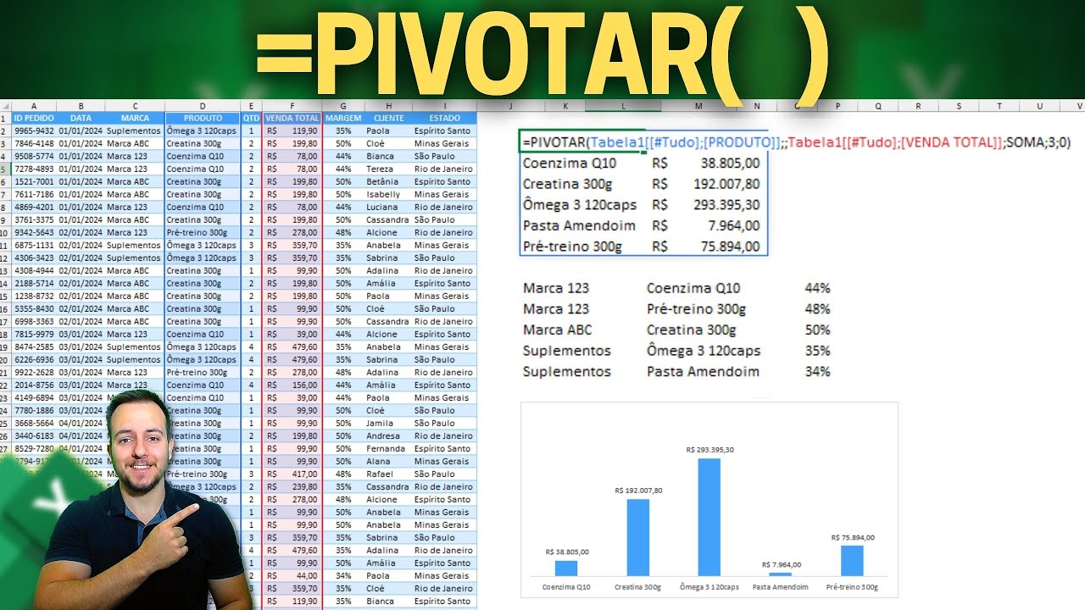Click chart data label R$ 75.894,00
The width and height of the screenshot is (1085, 610).
tap(853, 537)
